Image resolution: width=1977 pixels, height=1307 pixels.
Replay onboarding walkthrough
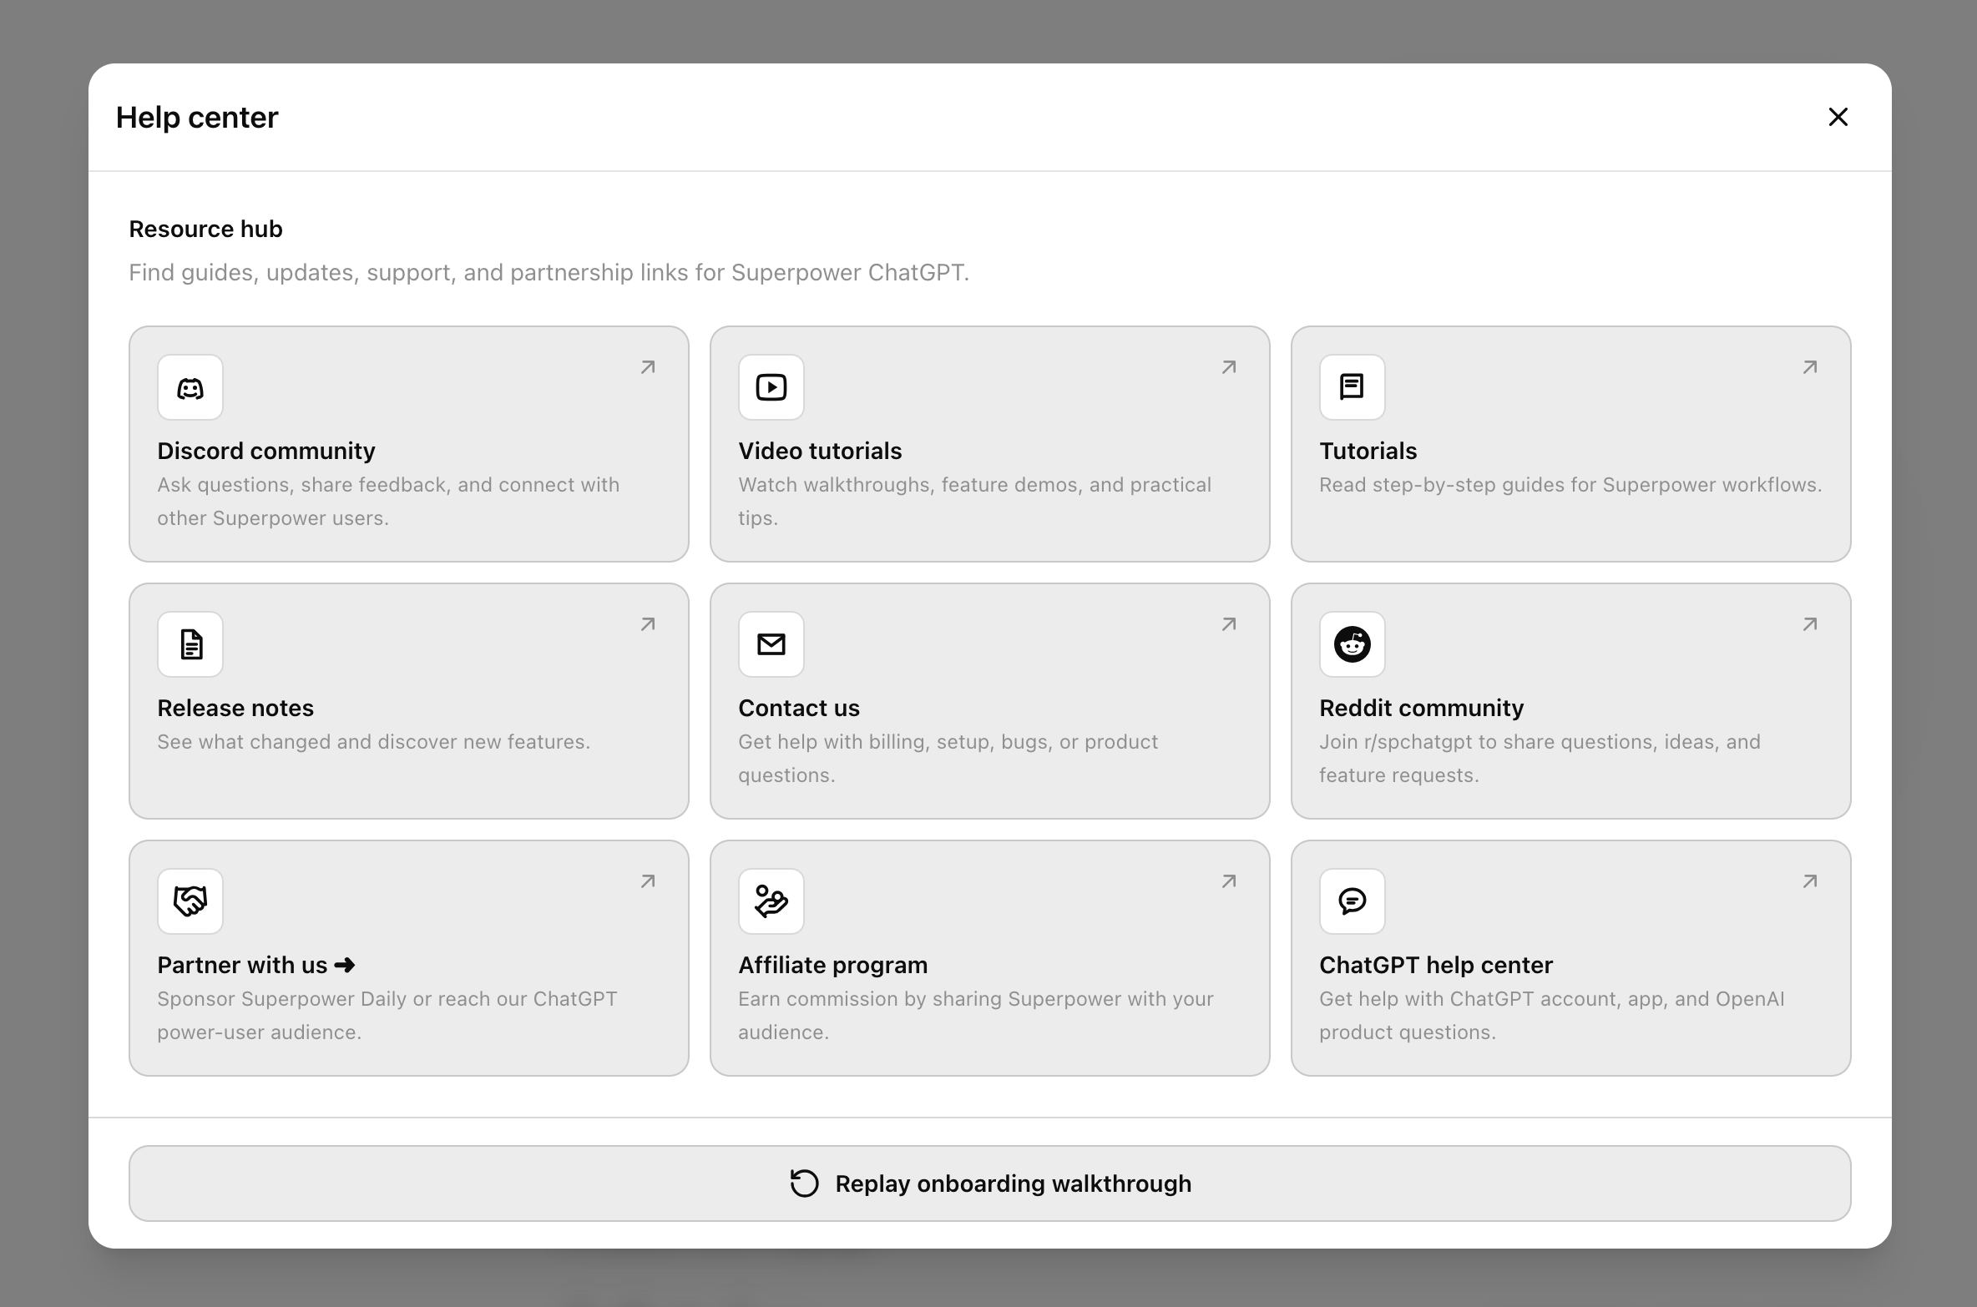tap(990, 1183)
